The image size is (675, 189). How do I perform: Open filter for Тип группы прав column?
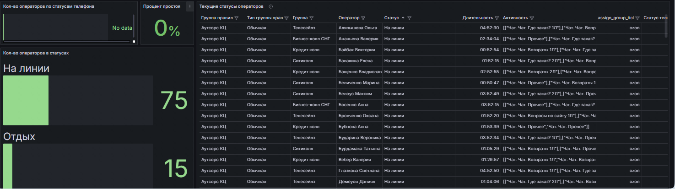click(x=286, y=18)
